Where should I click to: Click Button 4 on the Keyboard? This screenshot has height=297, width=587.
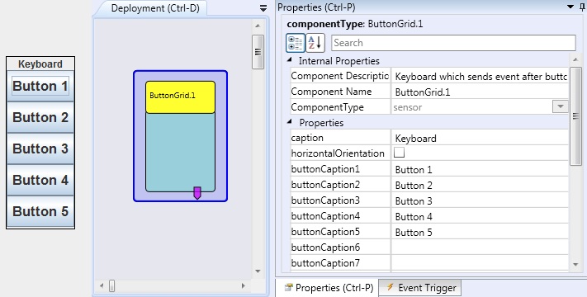[x=40, y=180]
